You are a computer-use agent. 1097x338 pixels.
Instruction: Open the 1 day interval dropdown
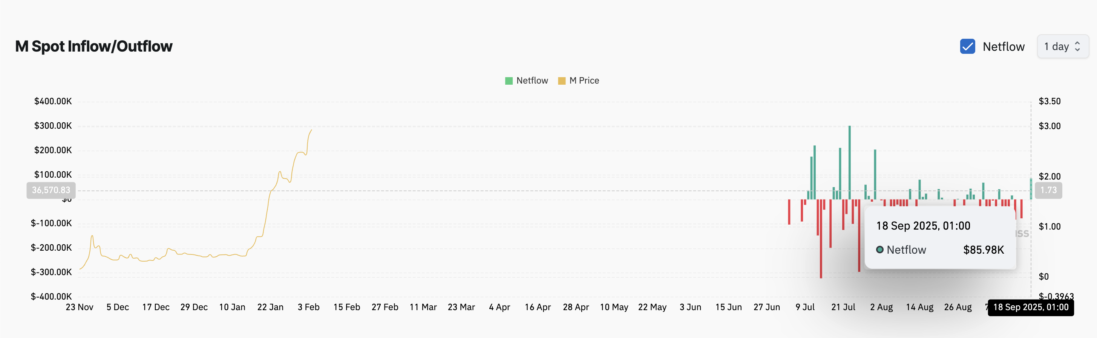click(x=1057, y=46)
